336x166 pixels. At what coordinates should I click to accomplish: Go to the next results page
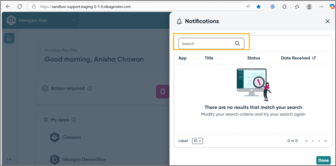[x=319, y=141]
